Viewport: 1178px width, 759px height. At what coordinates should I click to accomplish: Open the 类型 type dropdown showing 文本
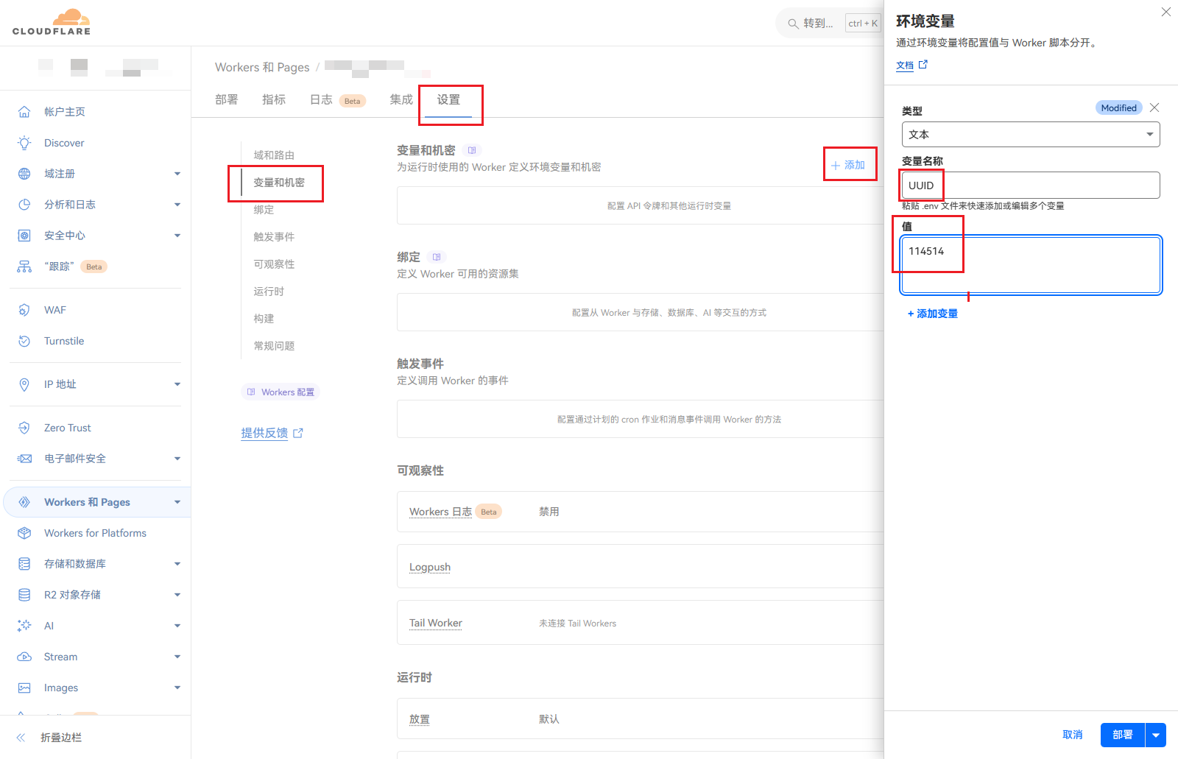[x=1030, y=135]
